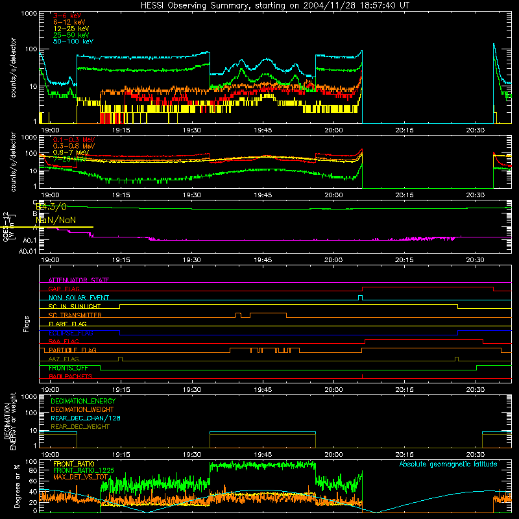Select the ATTENUATOR_STATE flag label
The height and width of the screenshot is (519, 519).
[78, 280]
